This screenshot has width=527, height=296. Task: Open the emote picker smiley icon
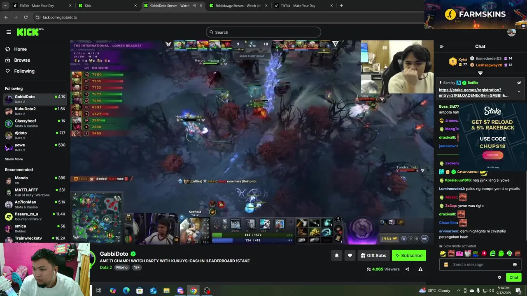[x=515, y=264]
